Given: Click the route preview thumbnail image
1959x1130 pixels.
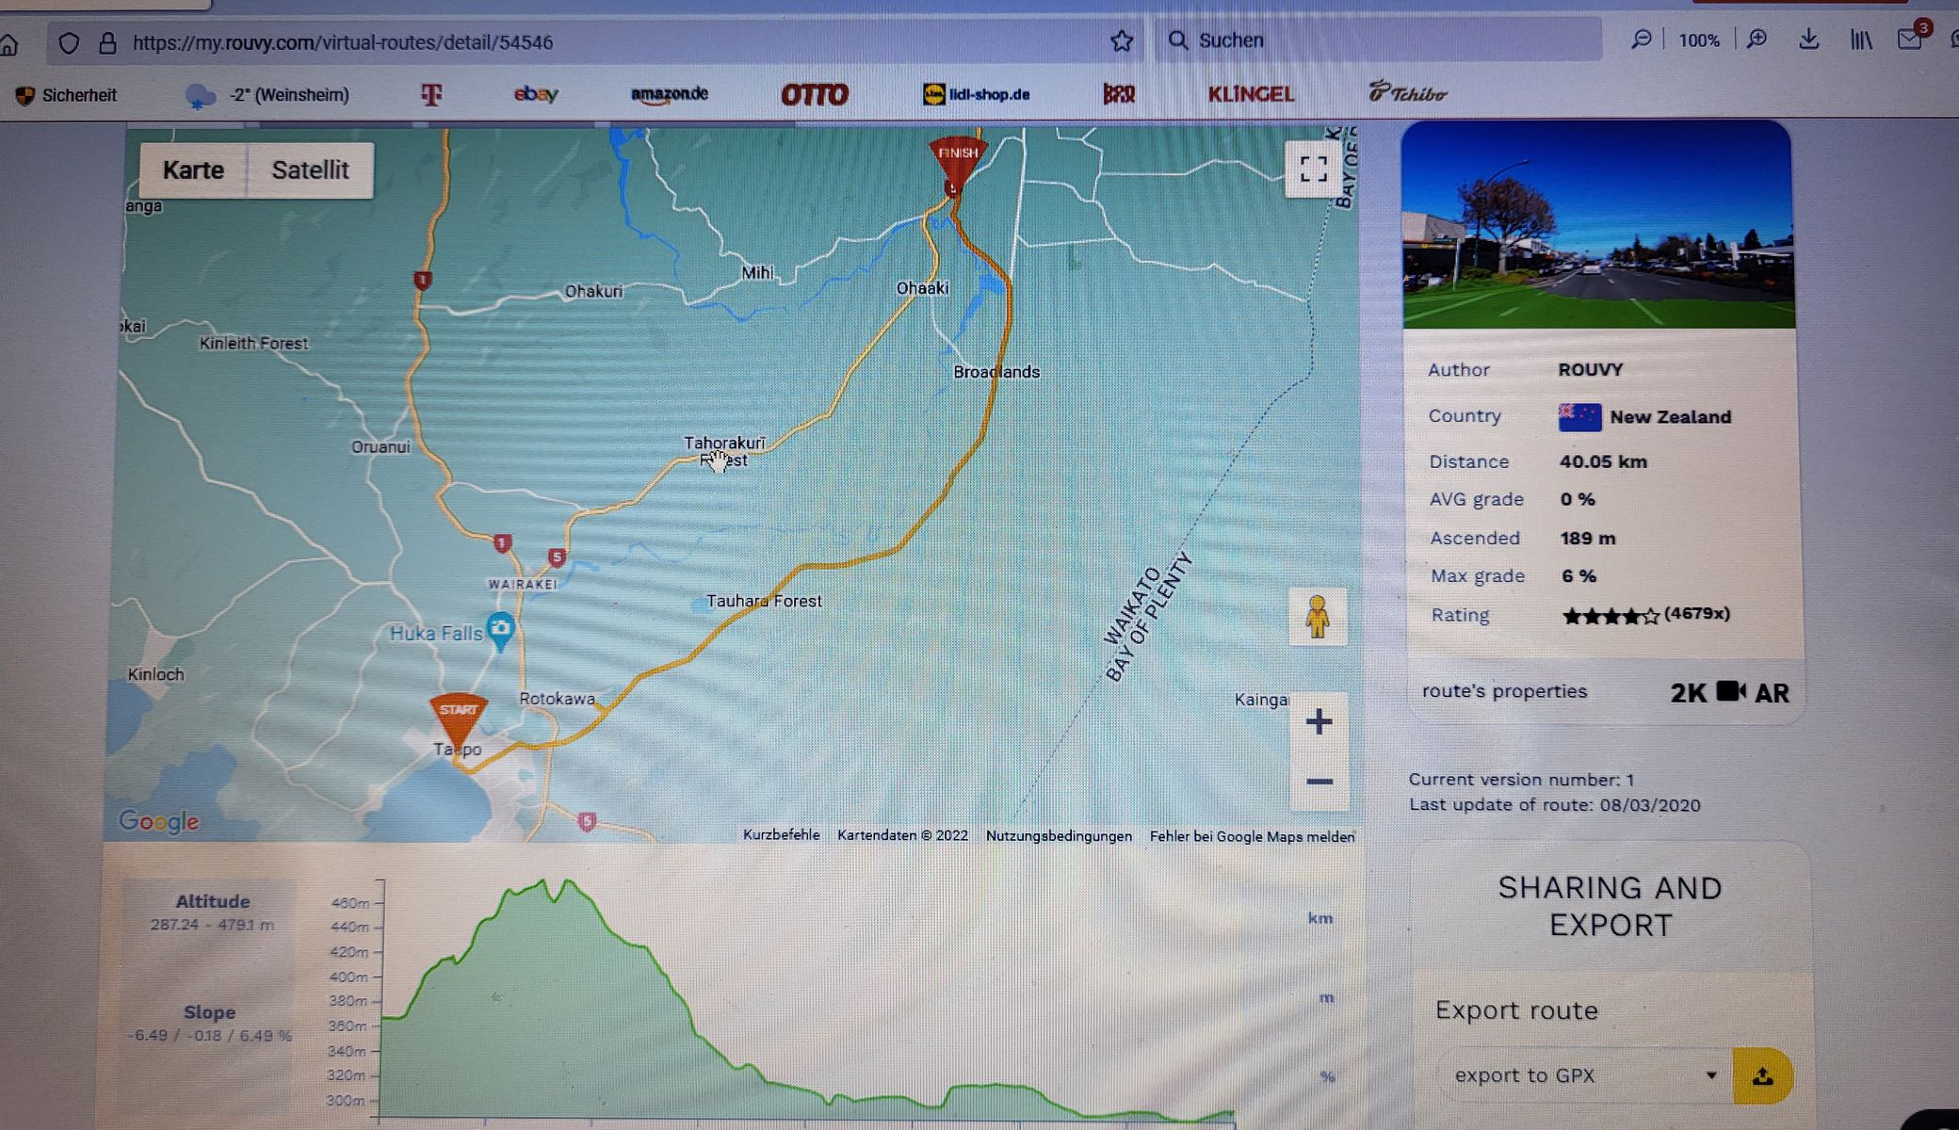Looking at the screenshot, I should click(x=1598, y=226).
